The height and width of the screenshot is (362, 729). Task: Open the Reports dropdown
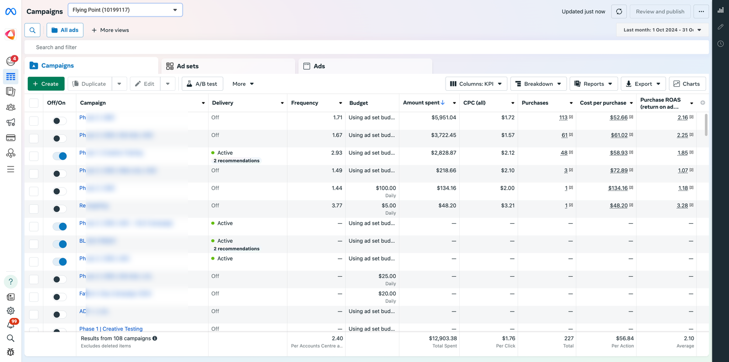pyautogui.click(x=594, y=84)
